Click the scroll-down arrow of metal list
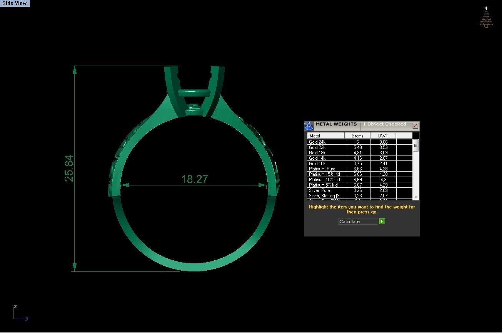 coord(416,197)
